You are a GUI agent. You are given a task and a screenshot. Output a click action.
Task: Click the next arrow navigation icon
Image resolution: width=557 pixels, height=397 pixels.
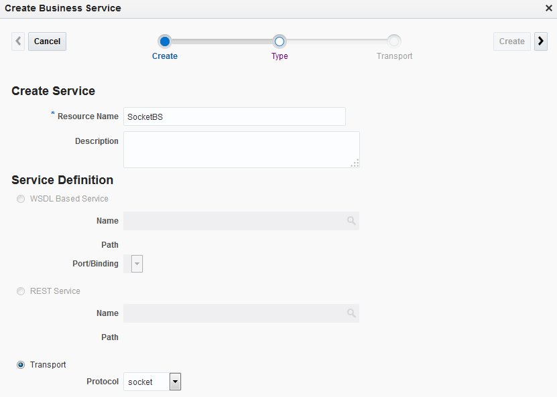[x=541, y=42]
